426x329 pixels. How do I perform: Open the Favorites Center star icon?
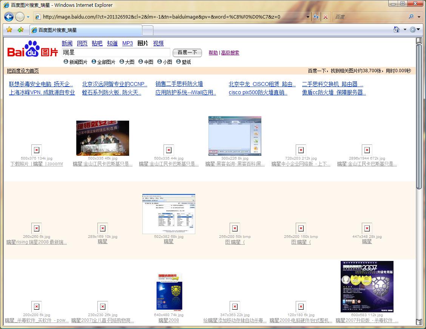[x=9, y=29]
